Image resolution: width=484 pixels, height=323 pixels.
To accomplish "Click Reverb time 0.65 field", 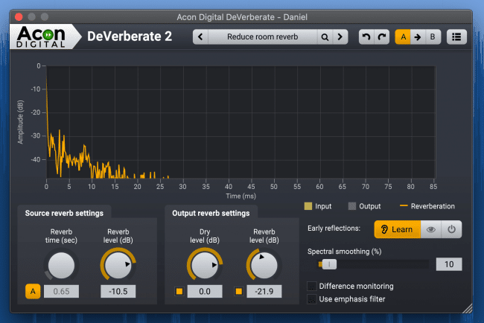I will point(61,291).
